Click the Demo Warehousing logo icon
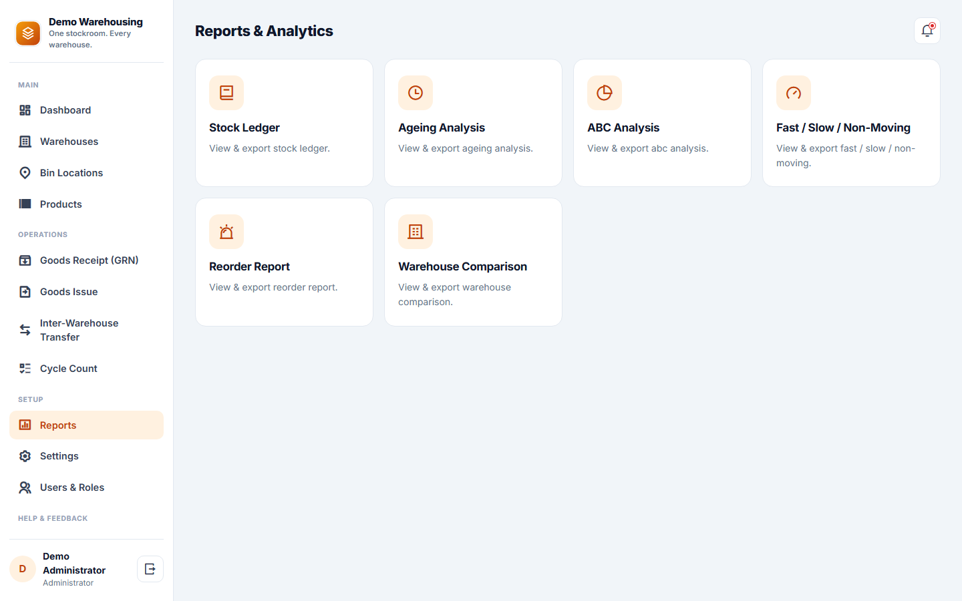This screenshot has height=601, width=962. (x=28, y=33)
